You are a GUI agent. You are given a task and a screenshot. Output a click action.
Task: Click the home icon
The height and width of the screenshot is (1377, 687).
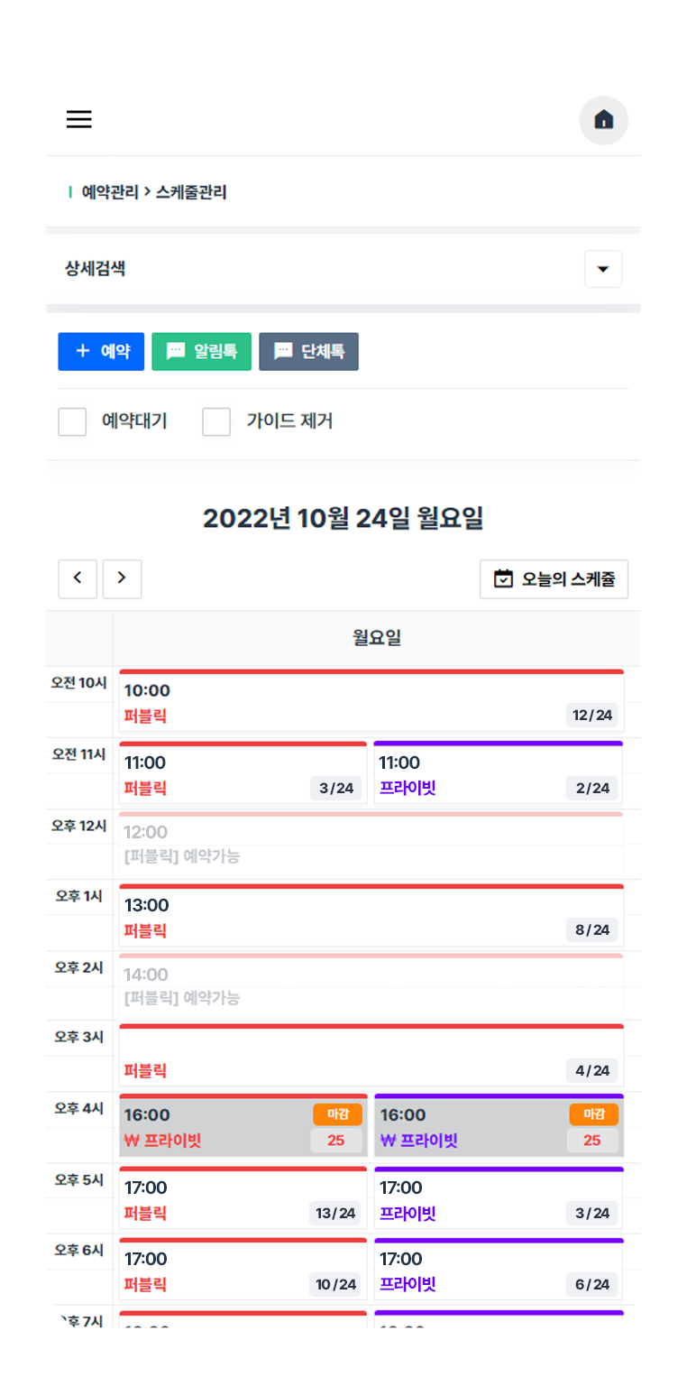(603, 120)
